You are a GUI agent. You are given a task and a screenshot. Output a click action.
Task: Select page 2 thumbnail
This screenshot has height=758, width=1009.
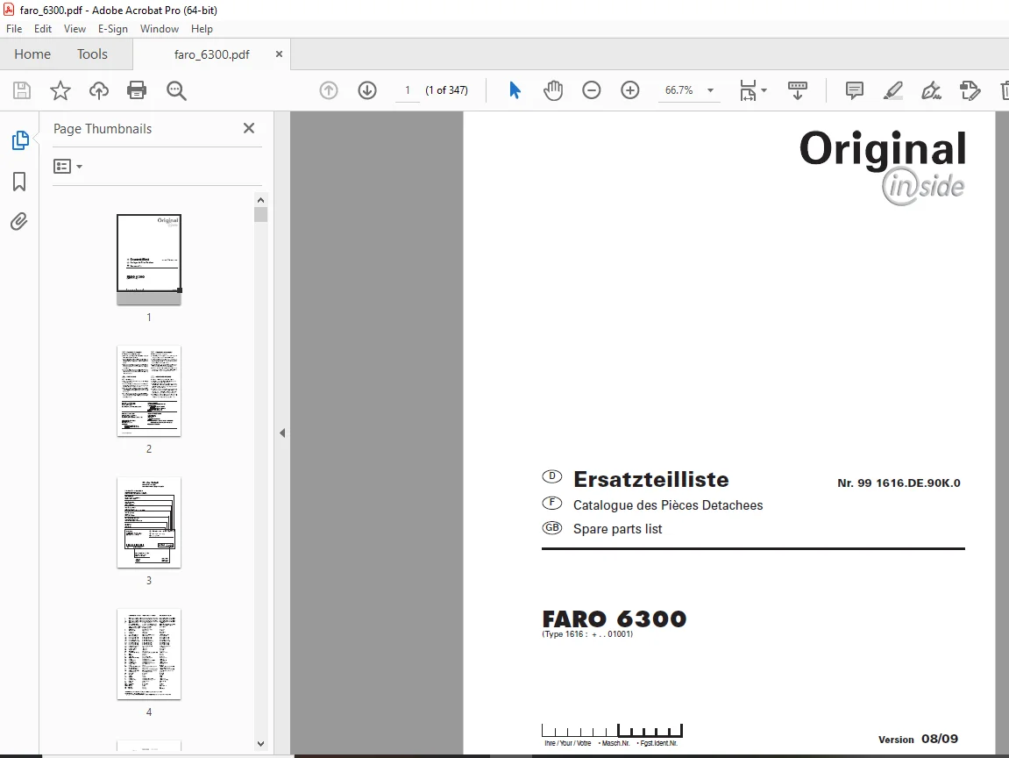[149, 391]
